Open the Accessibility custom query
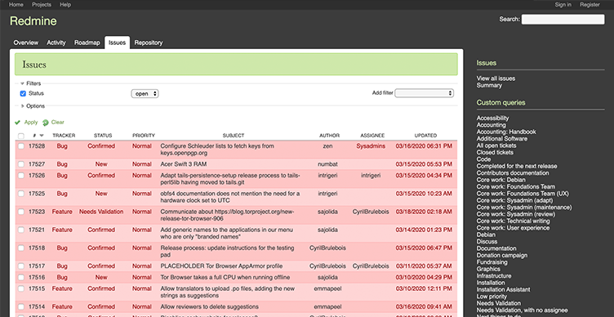The image size is (614, 317). (x=492, y=118)
